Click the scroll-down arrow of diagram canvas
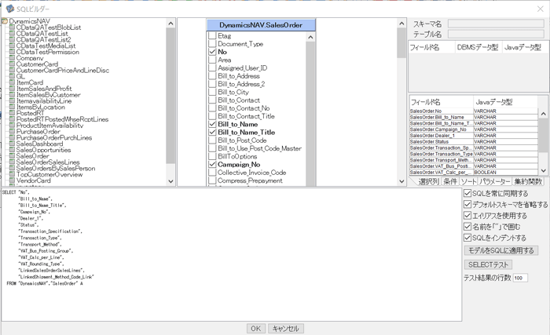This screenshot has height=335, width=550. pos(401,181)
